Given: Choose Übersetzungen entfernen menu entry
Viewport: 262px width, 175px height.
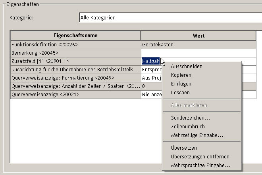Looking at the screenshot, I should click(200, 156).
